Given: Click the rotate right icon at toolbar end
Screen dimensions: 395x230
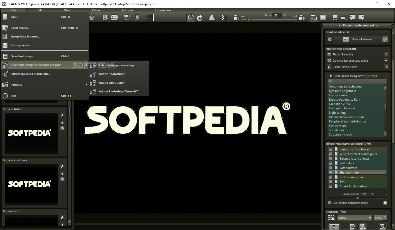Looking at the screenshot, I should pyautogui.click(x=361, y=17).
